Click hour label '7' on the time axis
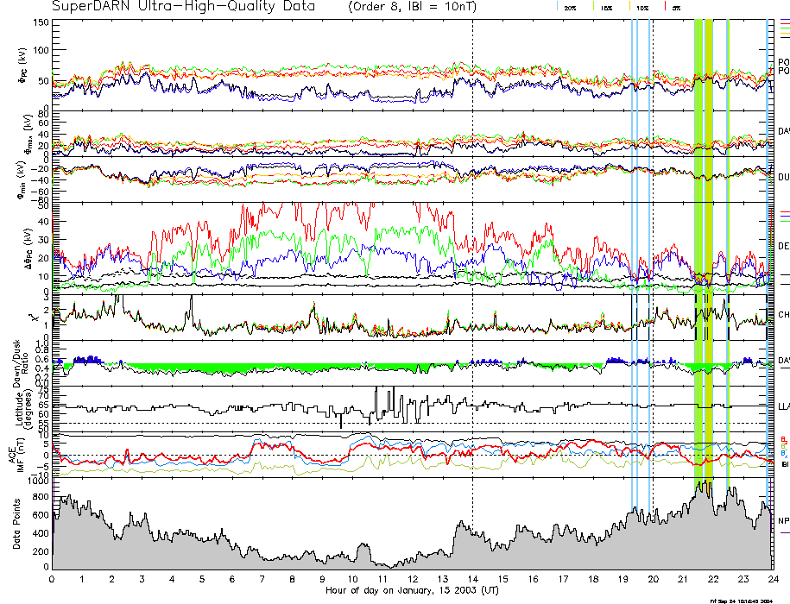Image resolution: width=790 pixels, height=604 pixels. 262,579
